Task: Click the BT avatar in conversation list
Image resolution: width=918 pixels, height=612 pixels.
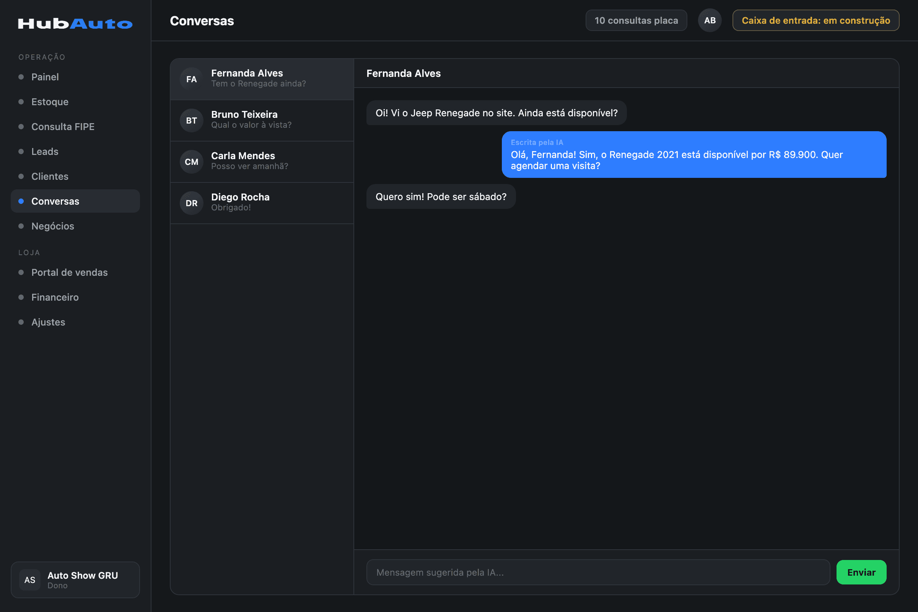Action: (191, 120)
